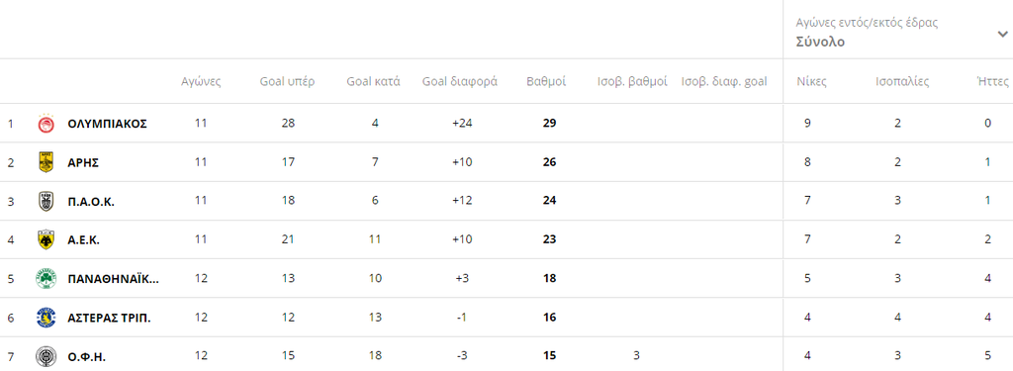Viewport: 1013px width, 371px height.
Task: Open the ΑΡΗΣ team link
Action: tap(83, 162)
